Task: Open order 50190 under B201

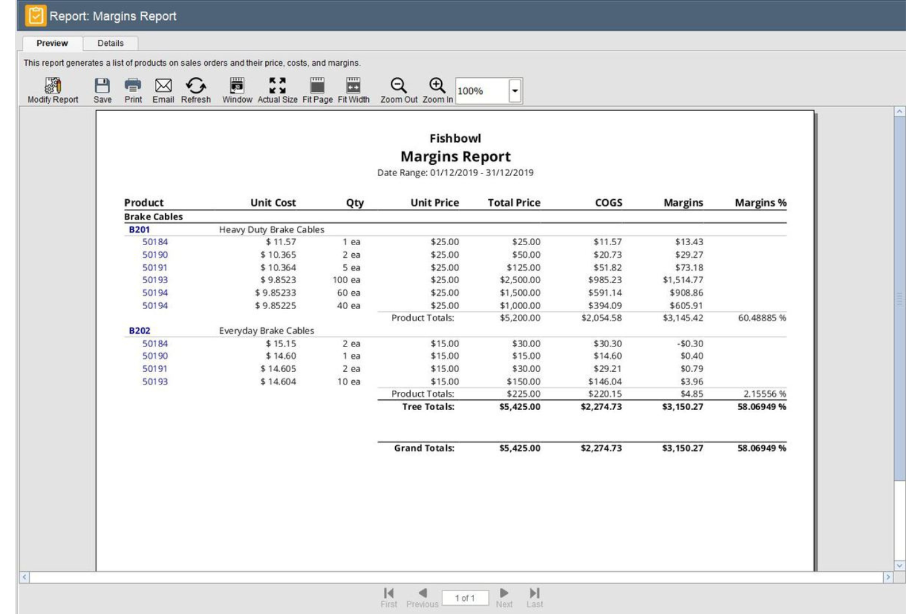Action: click(x=155, y=254)
